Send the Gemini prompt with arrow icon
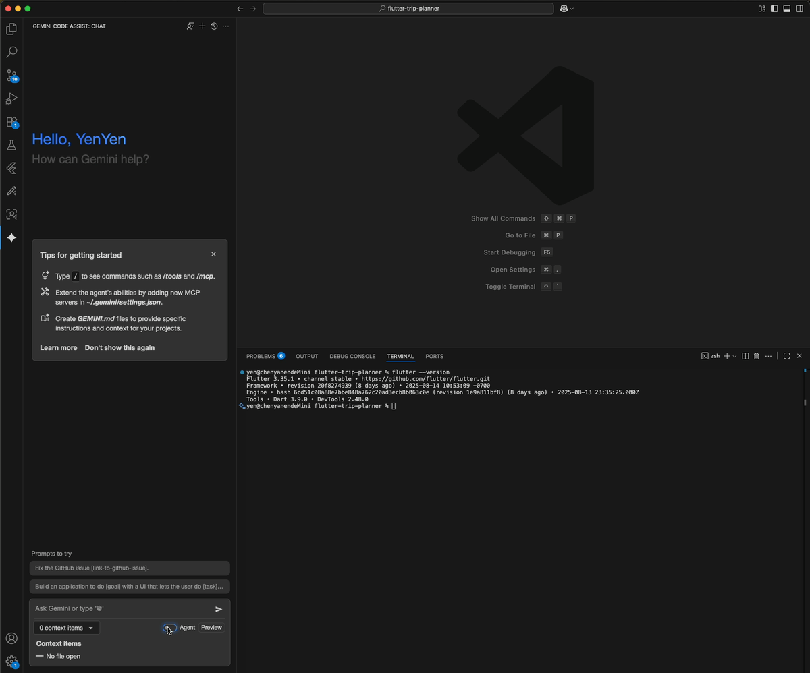810x673 pixels. pyautogui.click(x=219, y=609)
